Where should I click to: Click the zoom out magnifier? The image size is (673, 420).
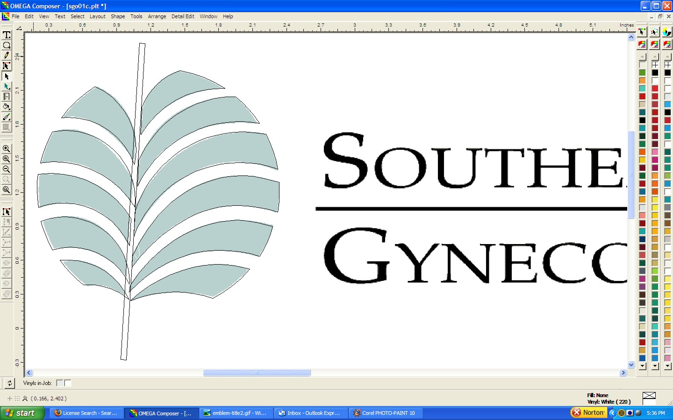pos(7,169)
